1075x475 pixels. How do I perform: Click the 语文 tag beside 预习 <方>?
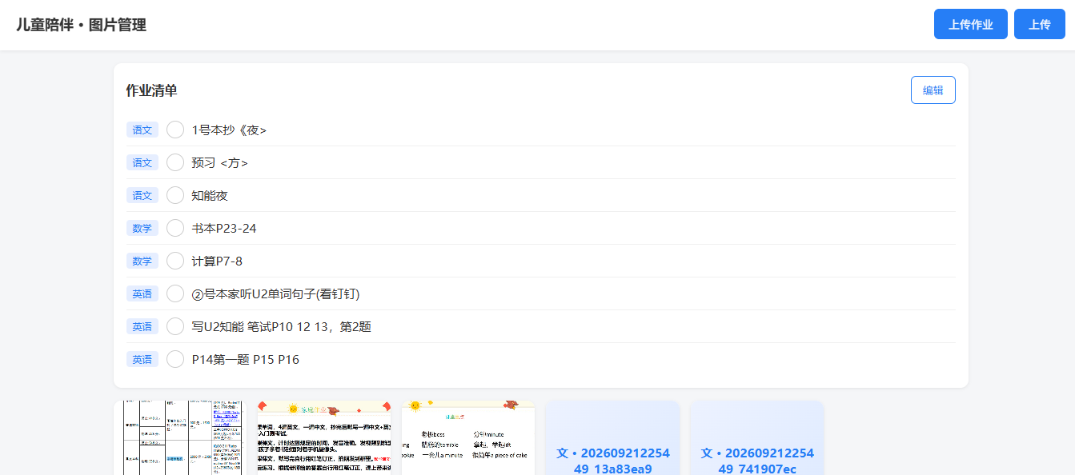point(142,162)
